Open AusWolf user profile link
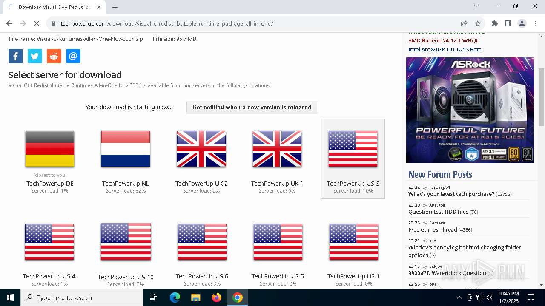545x306 pixels. tap(437, 205)
